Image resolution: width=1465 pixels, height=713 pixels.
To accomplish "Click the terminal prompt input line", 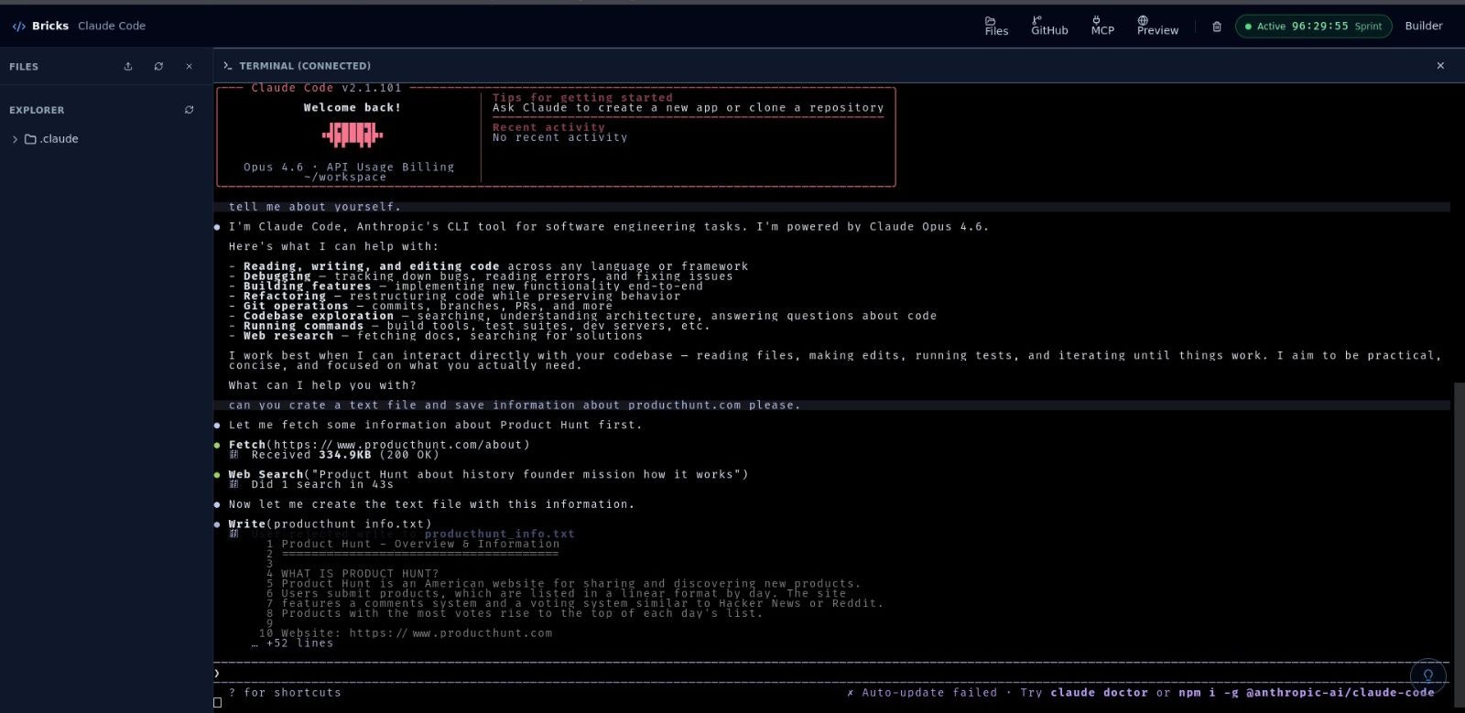I will point(831,673).
